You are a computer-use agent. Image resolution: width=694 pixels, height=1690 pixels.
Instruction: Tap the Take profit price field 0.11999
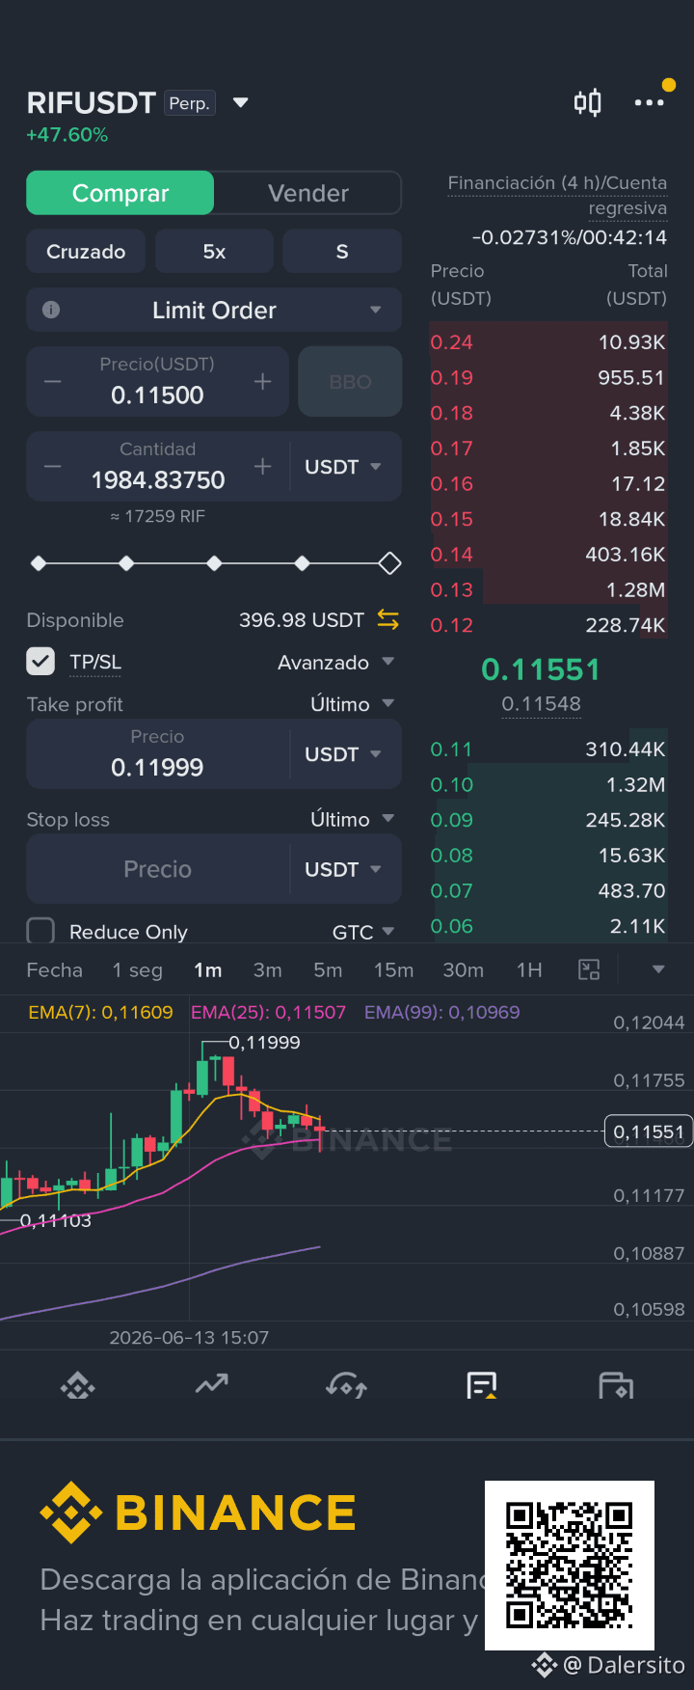[157, 754]
